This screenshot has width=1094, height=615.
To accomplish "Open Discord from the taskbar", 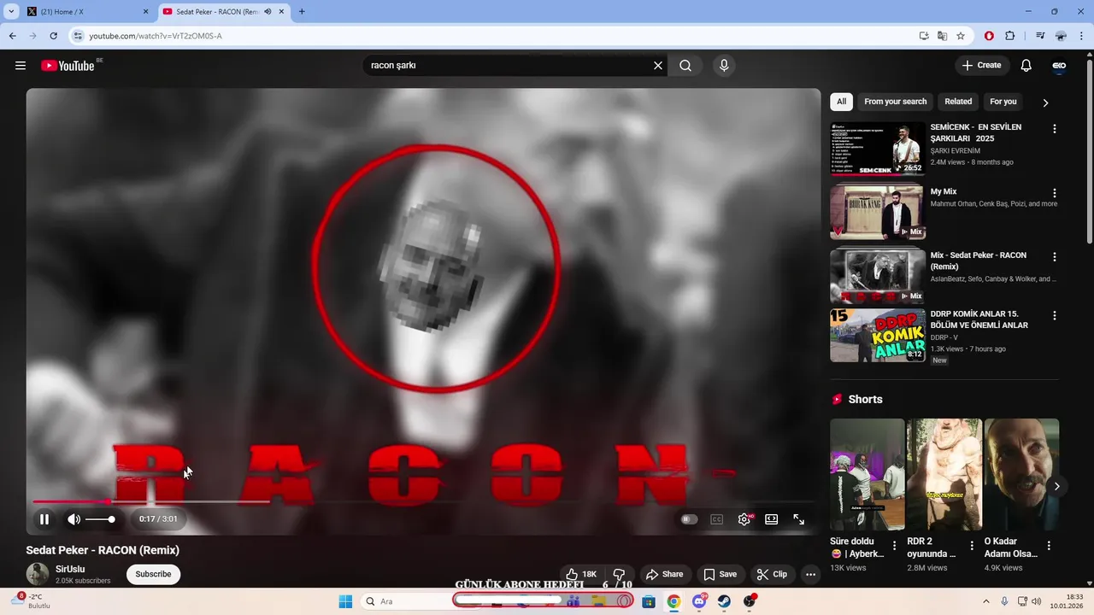I will pos(699,601).
